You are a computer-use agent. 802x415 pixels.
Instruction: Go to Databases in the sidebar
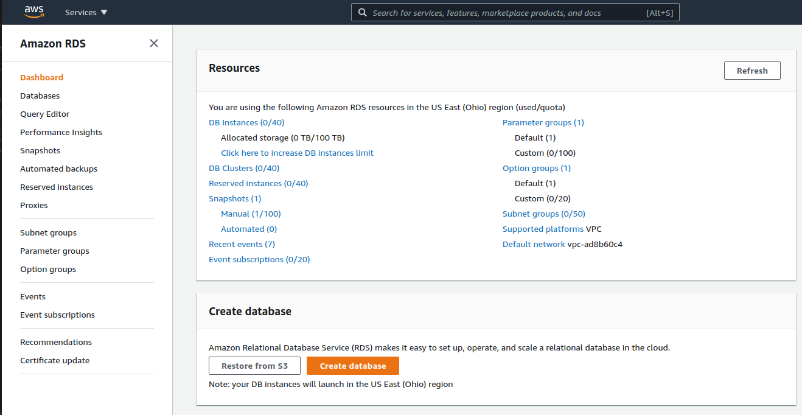[40, 96]
